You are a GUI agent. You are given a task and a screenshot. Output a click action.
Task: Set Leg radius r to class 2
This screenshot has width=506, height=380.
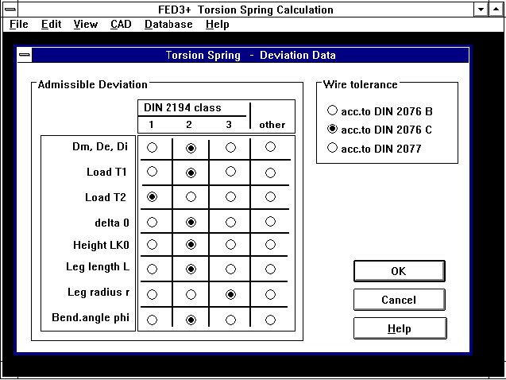(191, 294)
